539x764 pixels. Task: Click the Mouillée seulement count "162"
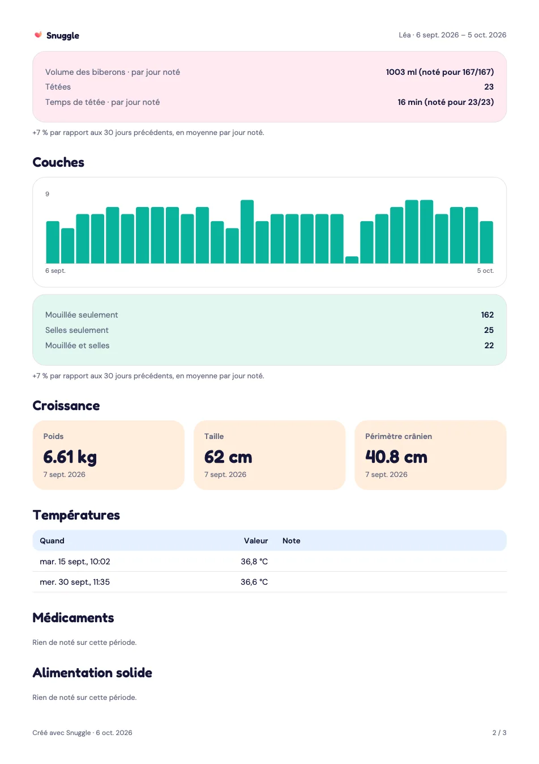point(487,315)
